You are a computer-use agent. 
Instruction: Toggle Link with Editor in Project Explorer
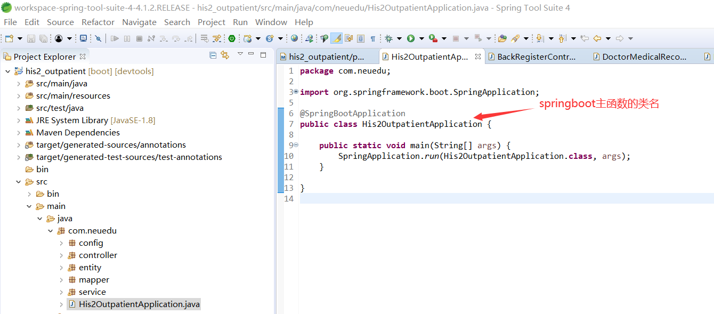click(225, 55)
